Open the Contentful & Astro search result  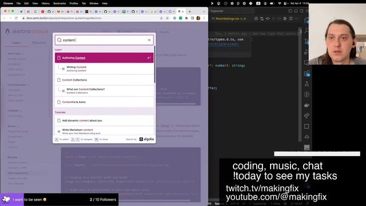104,102
